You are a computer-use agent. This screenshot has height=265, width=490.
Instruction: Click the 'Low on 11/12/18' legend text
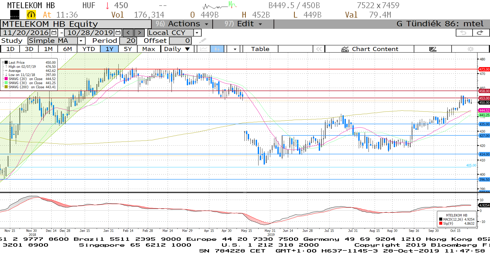(x=22, y=75)
